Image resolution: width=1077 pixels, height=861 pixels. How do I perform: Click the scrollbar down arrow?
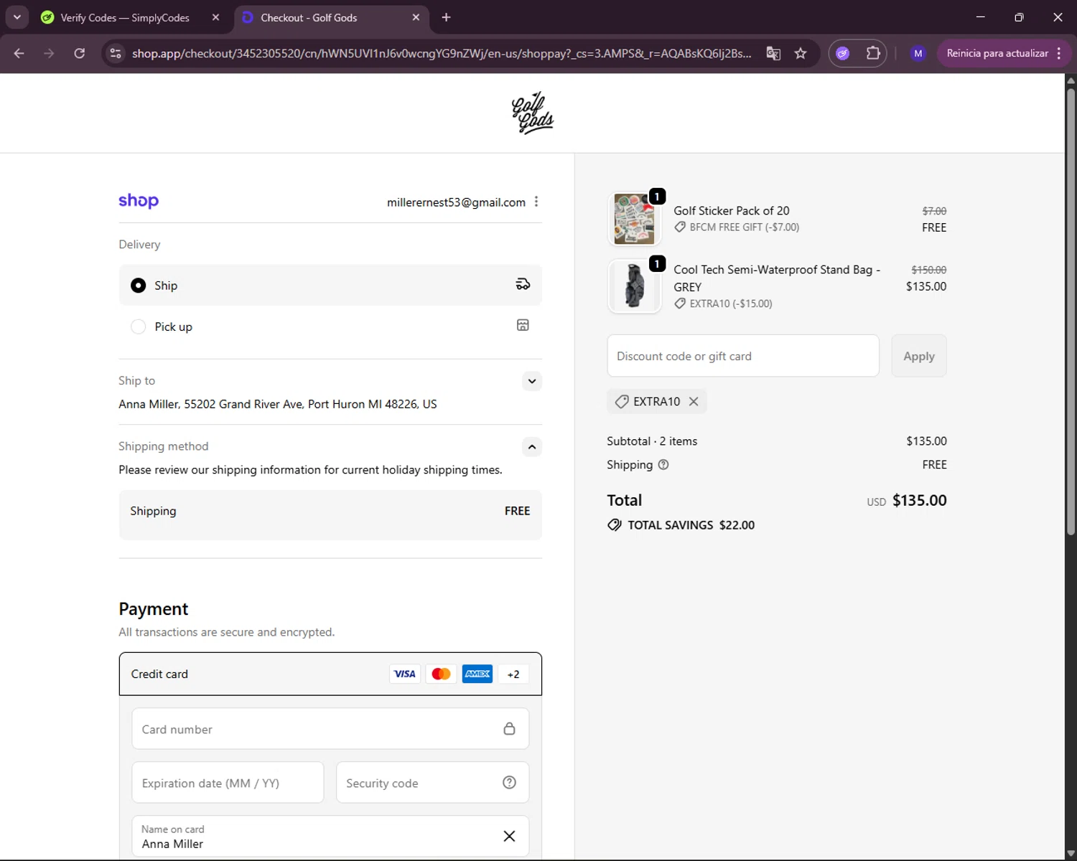coord(1071,854)
